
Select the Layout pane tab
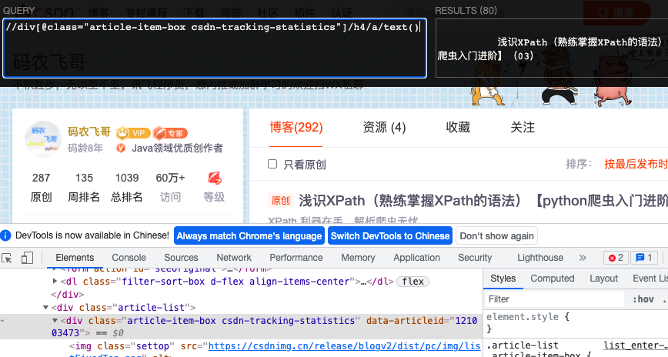click(x=603, y=279)
